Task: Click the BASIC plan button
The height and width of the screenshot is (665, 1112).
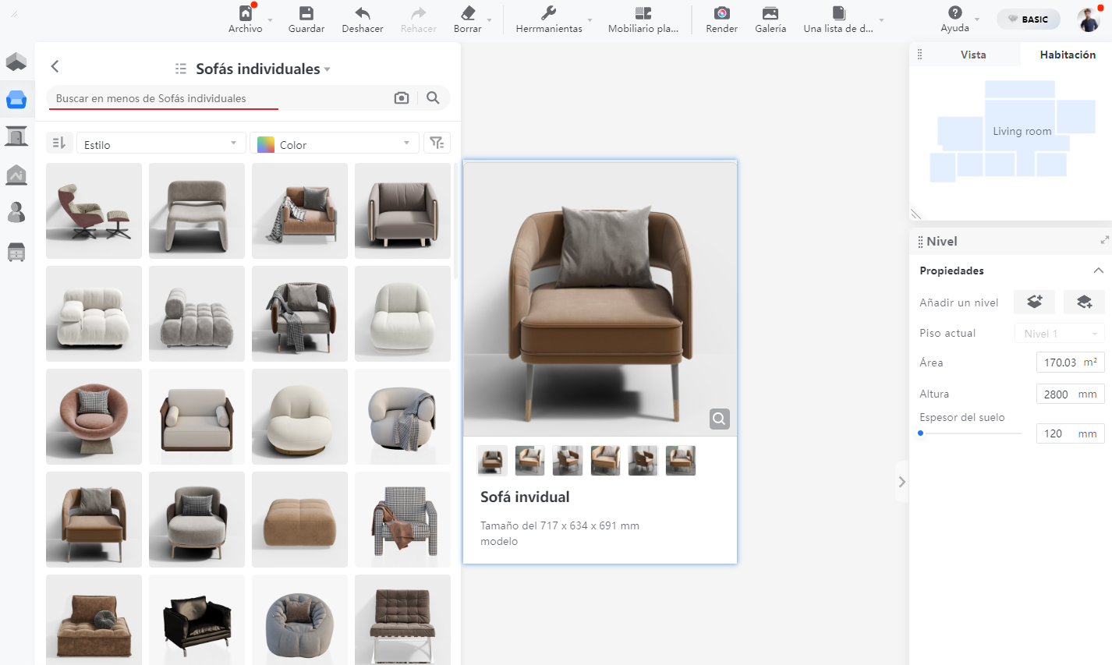Action: [x=1028, y=19]
